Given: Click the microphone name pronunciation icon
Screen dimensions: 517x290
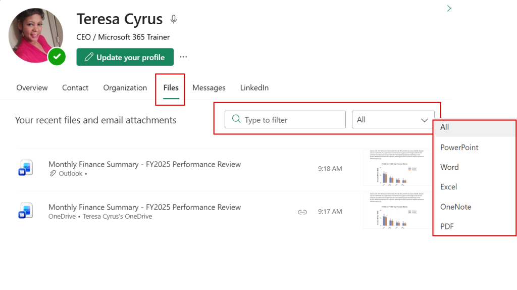Looking at the screenshot, I should [x=174, y=20].
